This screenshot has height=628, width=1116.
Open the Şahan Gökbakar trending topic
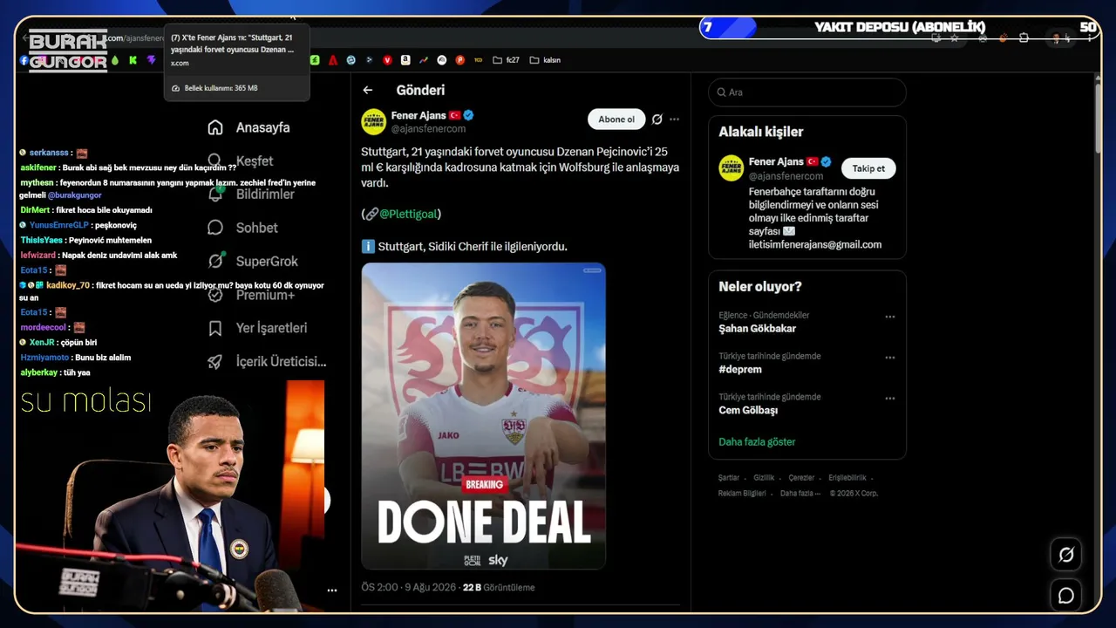757,329
